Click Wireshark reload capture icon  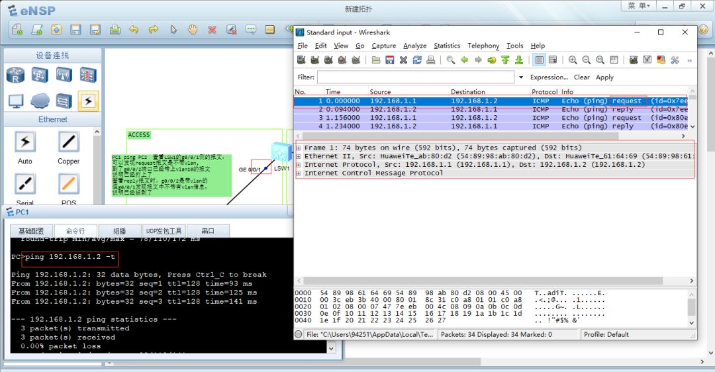point(417,60)
